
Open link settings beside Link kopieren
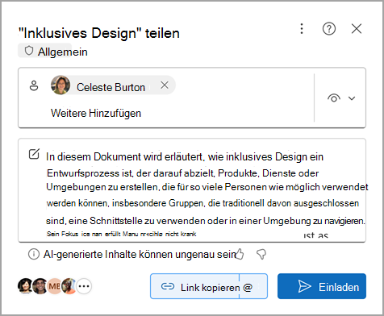coord(253,286)
